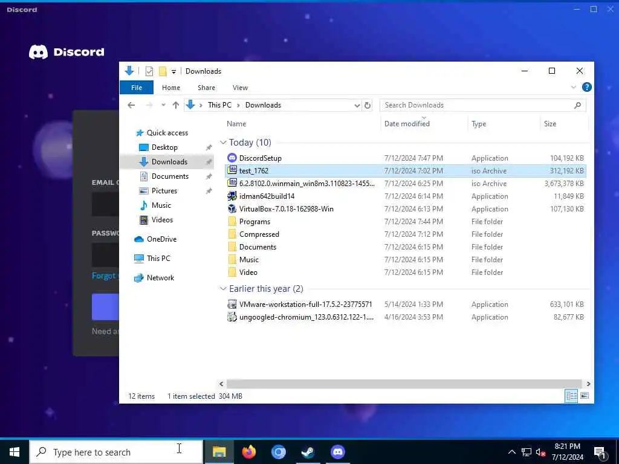Select the Programs folder icon
Image resolution: width=619 pixels, height=464 pixels.
tap(232, 221)
